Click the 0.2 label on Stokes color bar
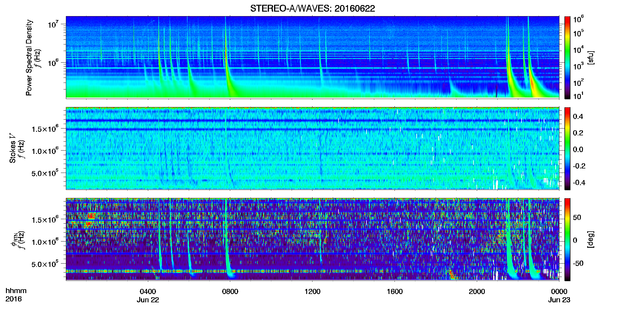Viewport: 625px width, 322px height. click(x=578, y=133)
